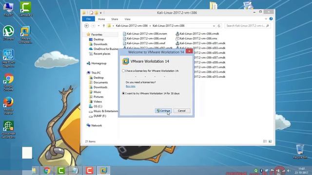Open the File tab in Explorer ribbon
Image resolution: width=312 pixels, height=175 pixels.
pyautogui.click(x=89, y=19)
